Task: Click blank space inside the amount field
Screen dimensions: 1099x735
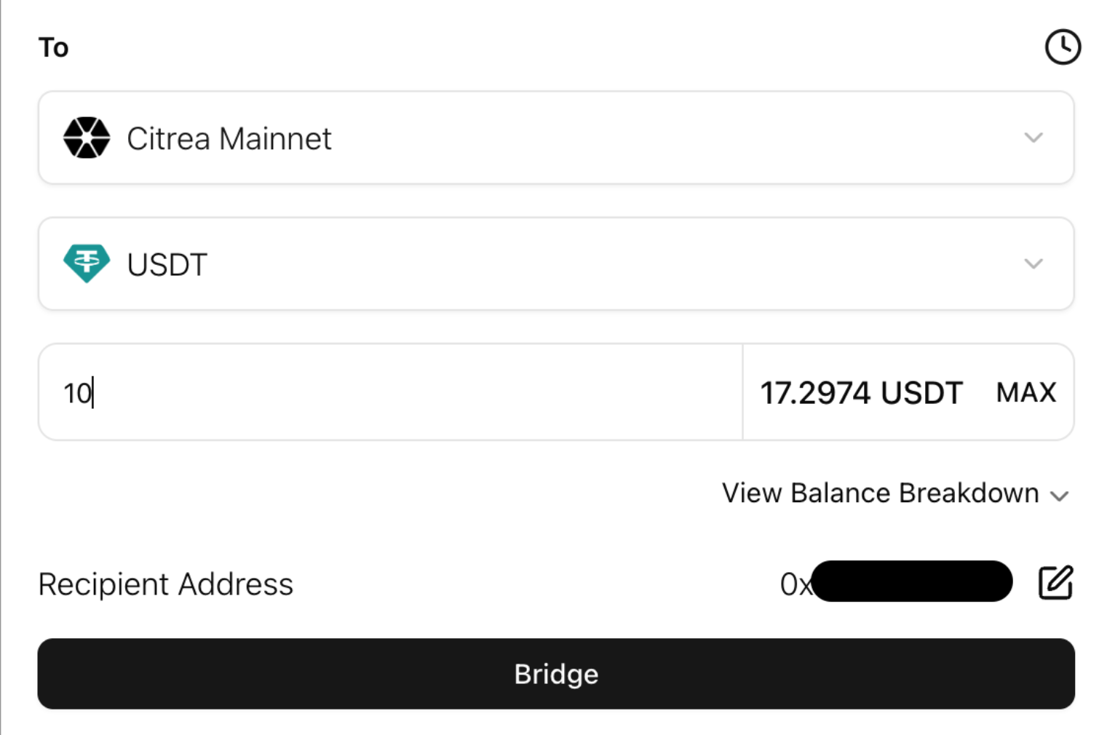Action: [x=408, y=393]
